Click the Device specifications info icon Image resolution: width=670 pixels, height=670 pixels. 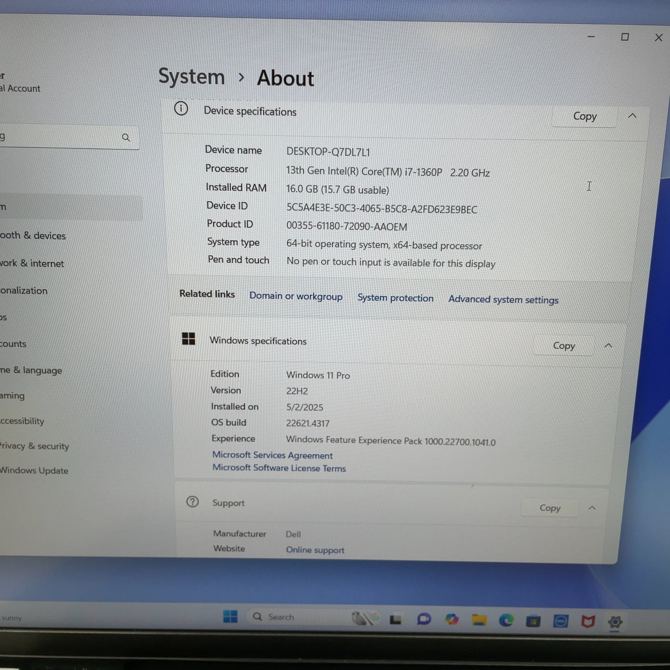(x=181, y=108)
